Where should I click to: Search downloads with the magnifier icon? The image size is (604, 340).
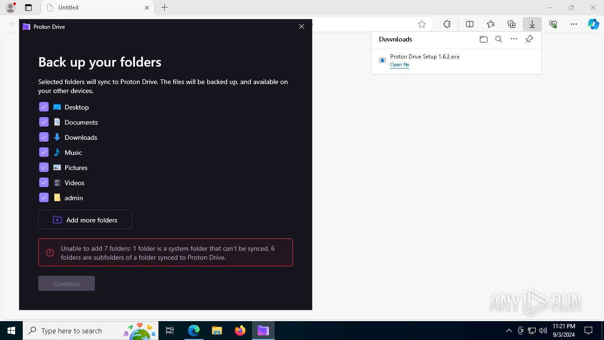pyautogui.click(x=498, y=39)
